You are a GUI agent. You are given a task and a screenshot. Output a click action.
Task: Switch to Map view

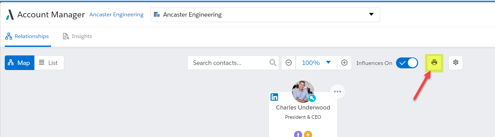coord(19,63)
